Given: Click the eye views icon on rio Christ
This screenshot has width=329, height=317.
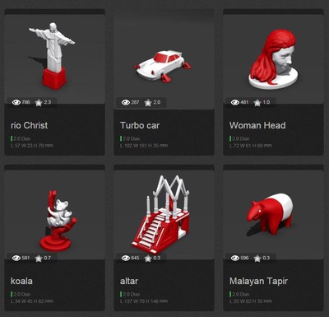Looking at the screenshot, I should pos(16,102).
